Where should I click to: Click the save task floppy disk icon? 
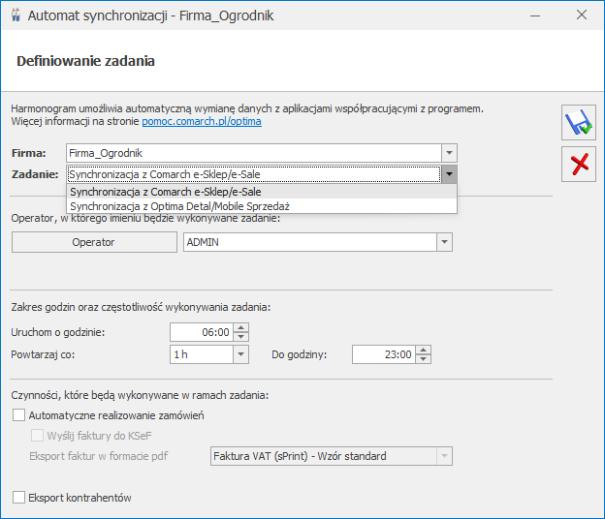[579, 123]
